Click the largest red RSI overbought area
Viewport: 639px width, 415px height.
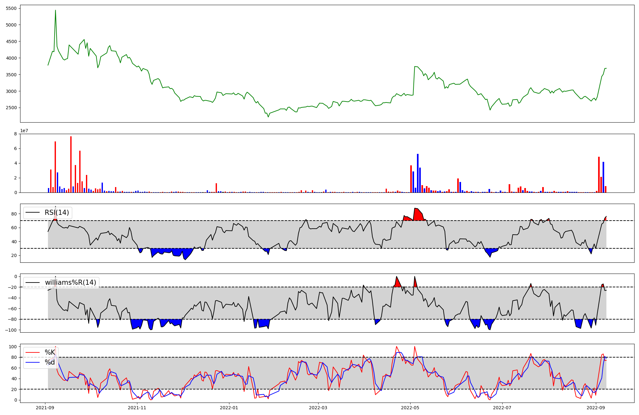click(418, 215)
